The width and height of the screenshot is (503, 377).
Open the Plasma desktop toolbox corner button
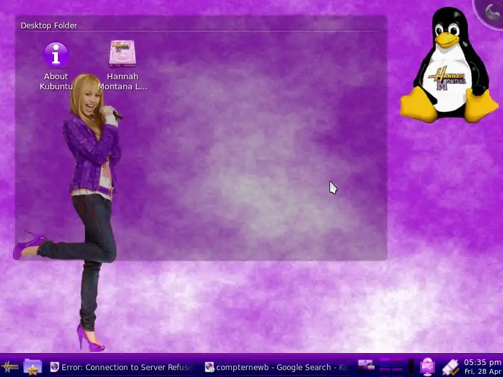[x=490, y=13]
